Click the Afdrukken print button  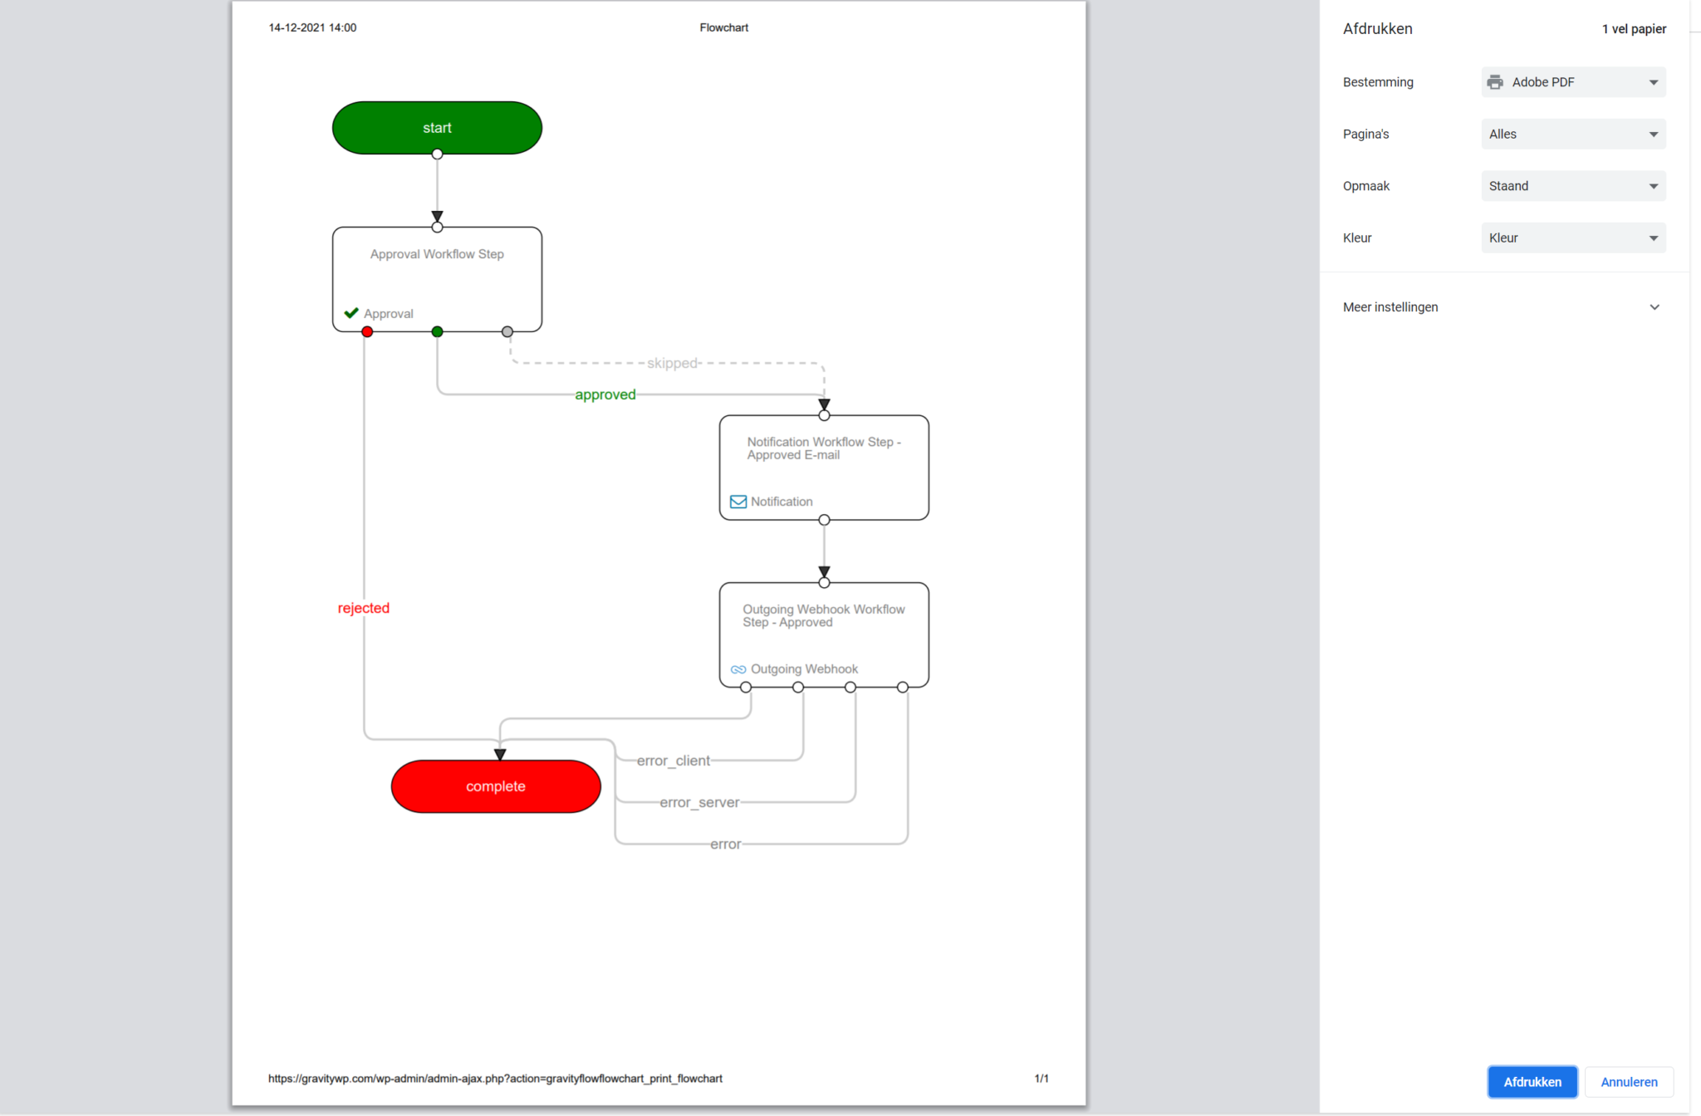(1532, 1081)
